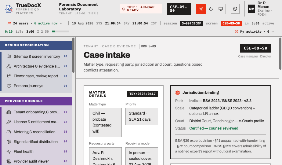Switch to light theme sun icon
282x165 pixels.
(x=201, y=9)
